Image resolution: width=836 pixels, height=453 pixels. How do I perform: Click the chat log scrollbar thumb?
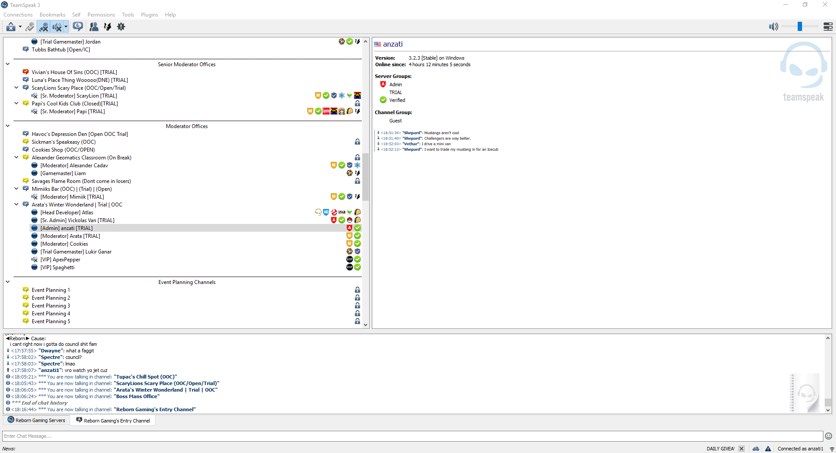pos(828,402)
